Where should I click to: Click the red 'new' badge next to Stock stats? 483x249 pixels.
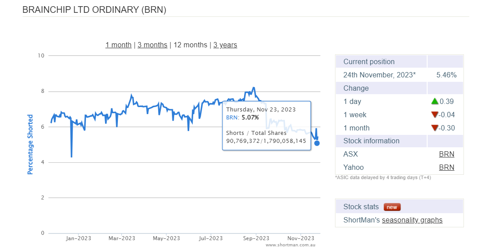pos(392,207)
